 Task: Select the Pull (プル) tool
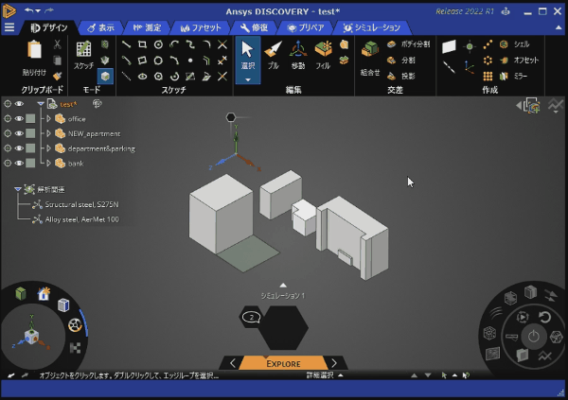point(274,56)
